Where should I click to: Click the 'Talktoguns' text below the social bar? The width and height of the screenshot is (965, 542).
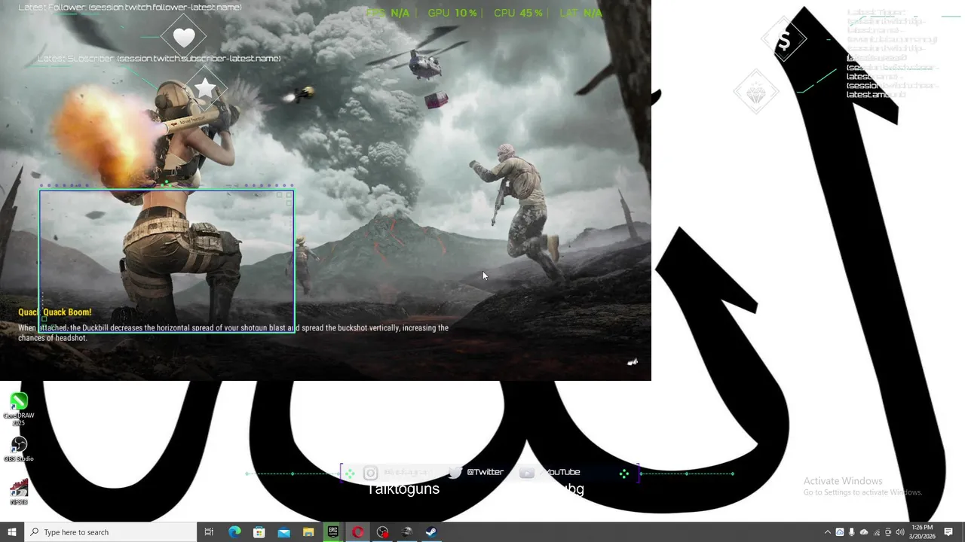[403, 489]
